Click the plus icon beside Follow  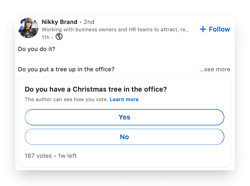(x=203, y=29)
